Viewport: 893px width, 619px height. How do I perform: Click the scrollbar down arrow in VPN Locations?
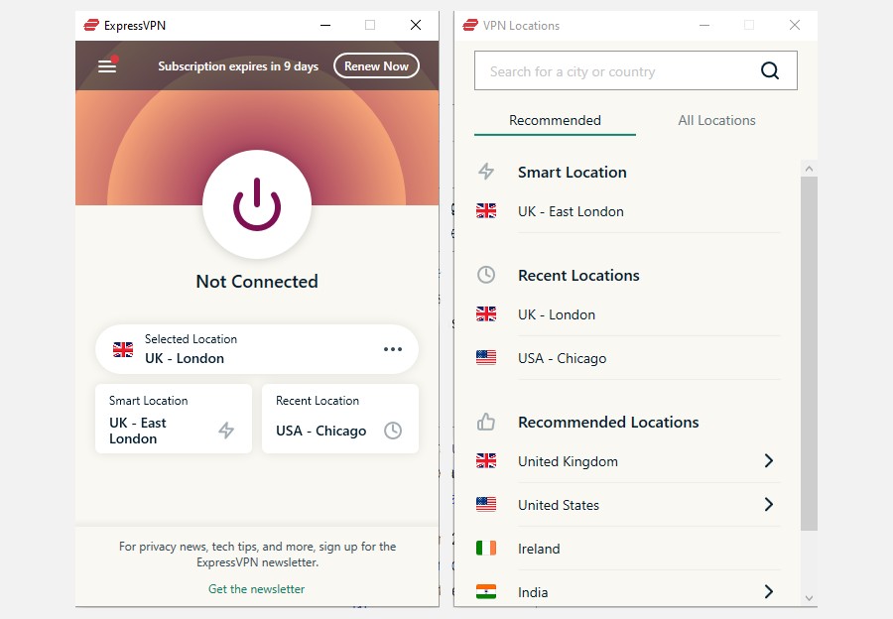click(809, 598)
